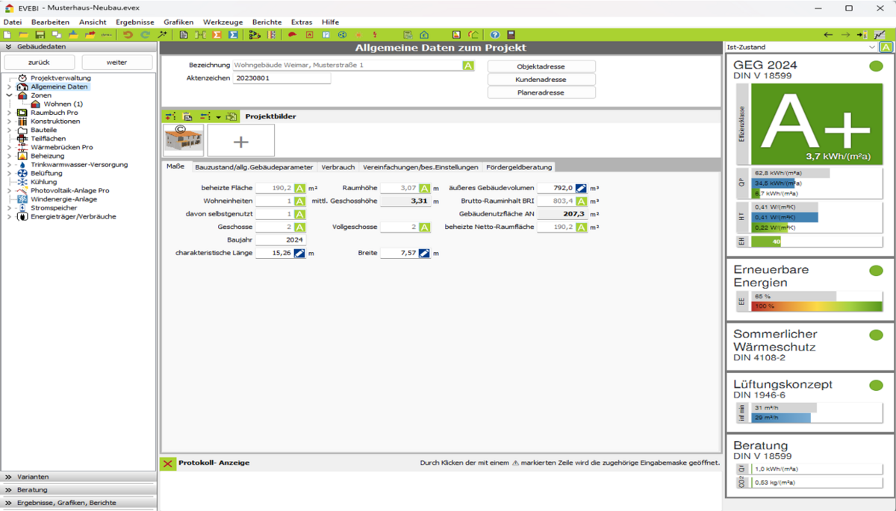Screen dimensions: 896x511
Task: Click the zurück button
Action: pyautogui.click(x=39, y=63)
